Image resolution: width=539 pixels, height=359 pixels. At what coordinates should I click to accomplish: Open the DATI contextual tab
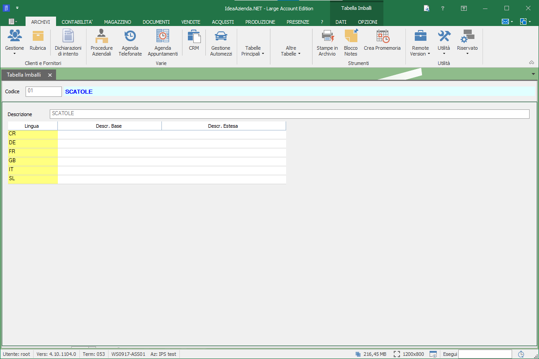(341, 22)
